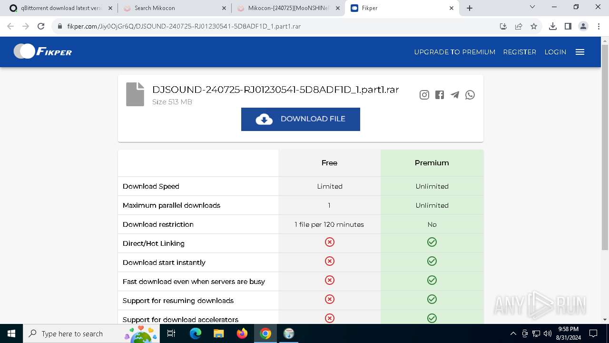Click the Download restriction row label

tap(158, 224)
